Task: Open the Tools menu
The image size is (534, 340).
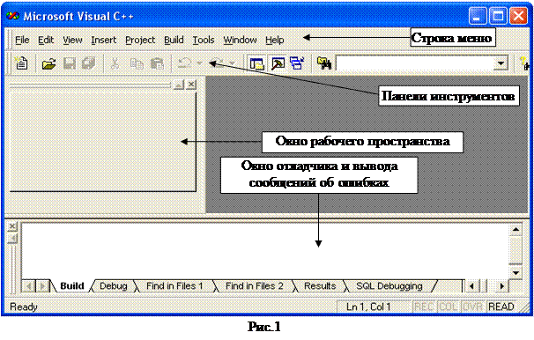Action: click(204, 41)
